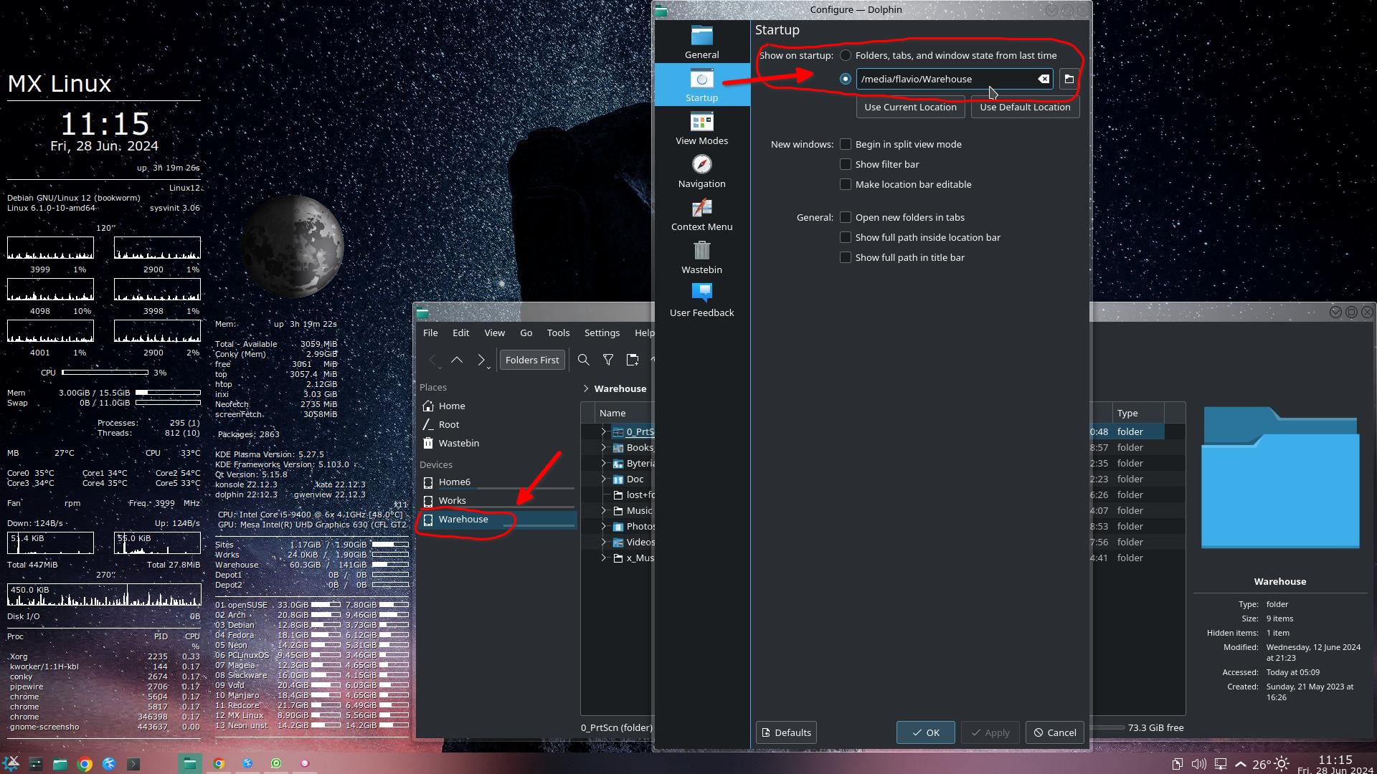Select the custom startup location radio button
The image size is (1377, 774).
click(846, 79)
